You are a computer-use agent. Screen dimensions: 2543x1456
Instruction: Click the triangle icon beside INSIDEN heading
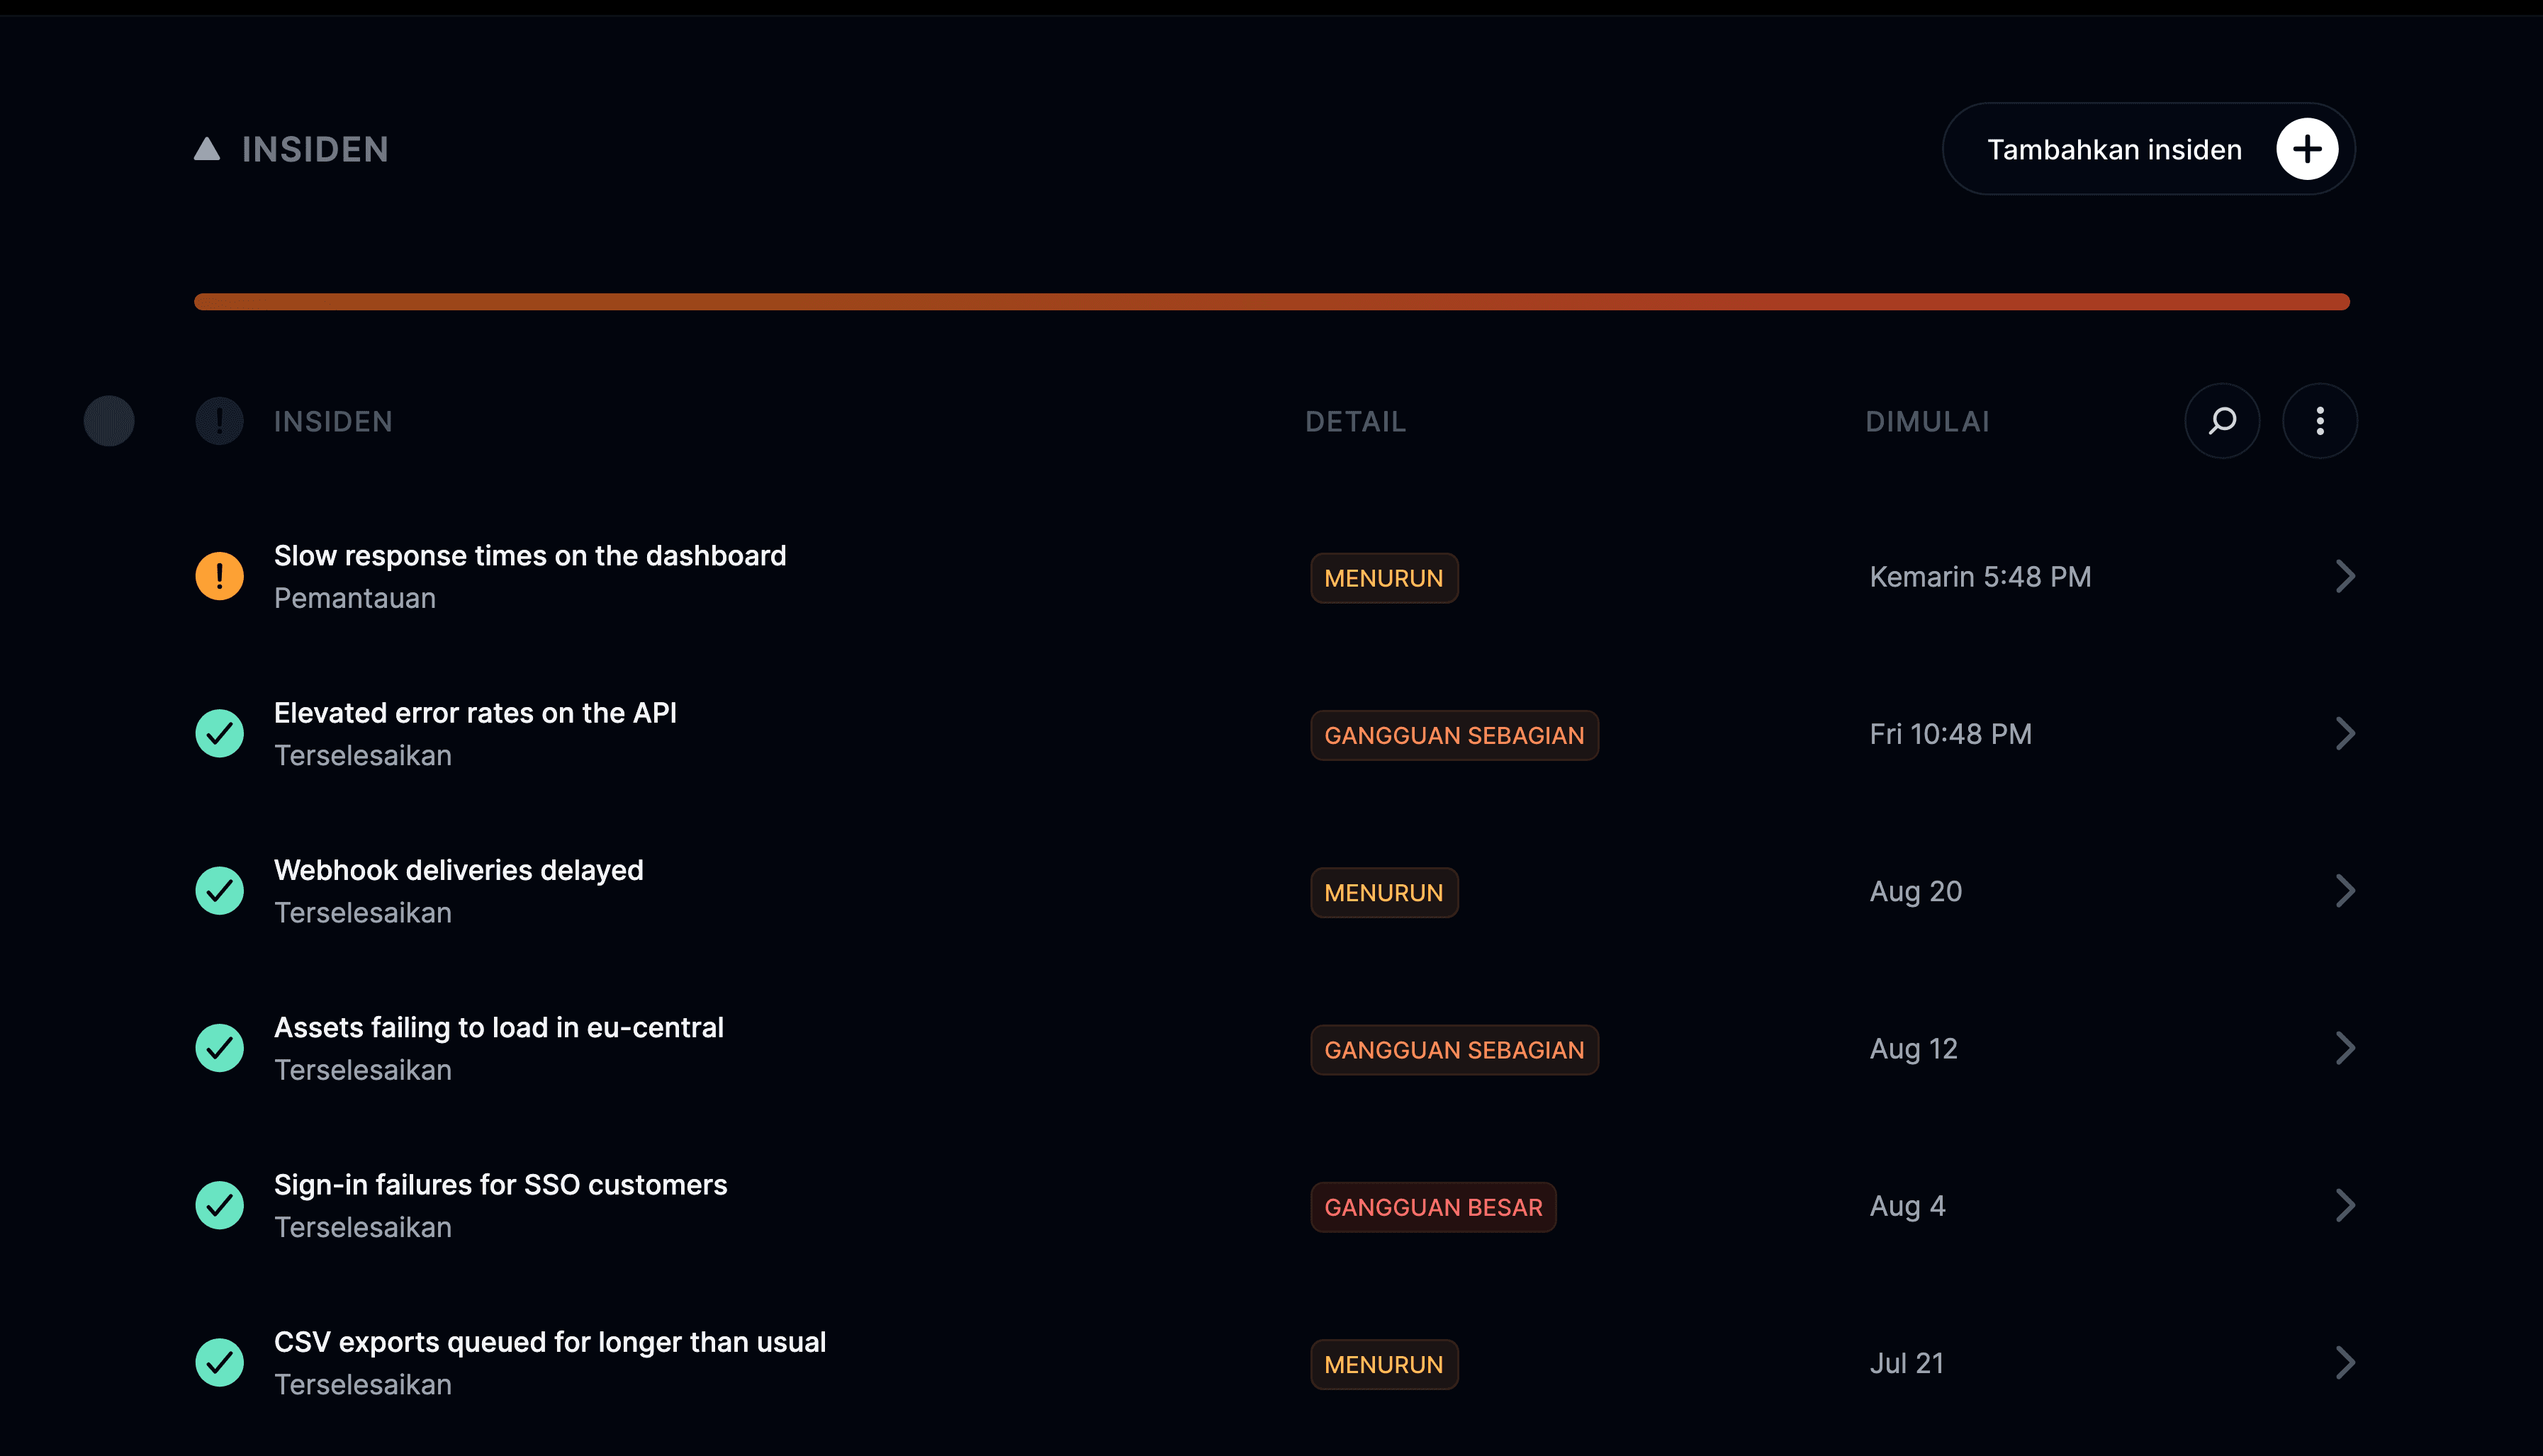tap(207, 149)
